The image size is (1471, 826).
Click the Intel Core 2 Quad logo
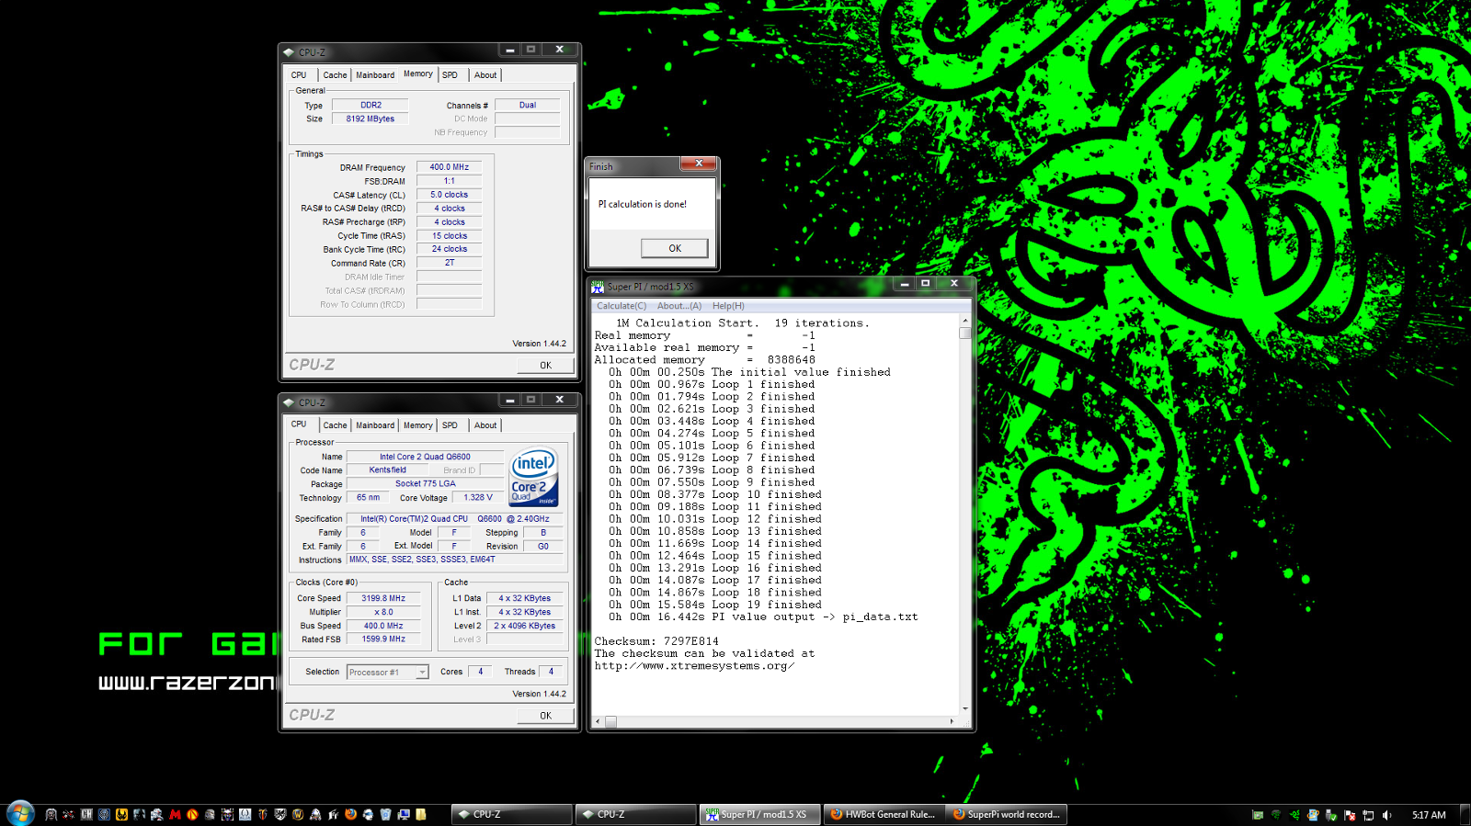pos(534,478)
